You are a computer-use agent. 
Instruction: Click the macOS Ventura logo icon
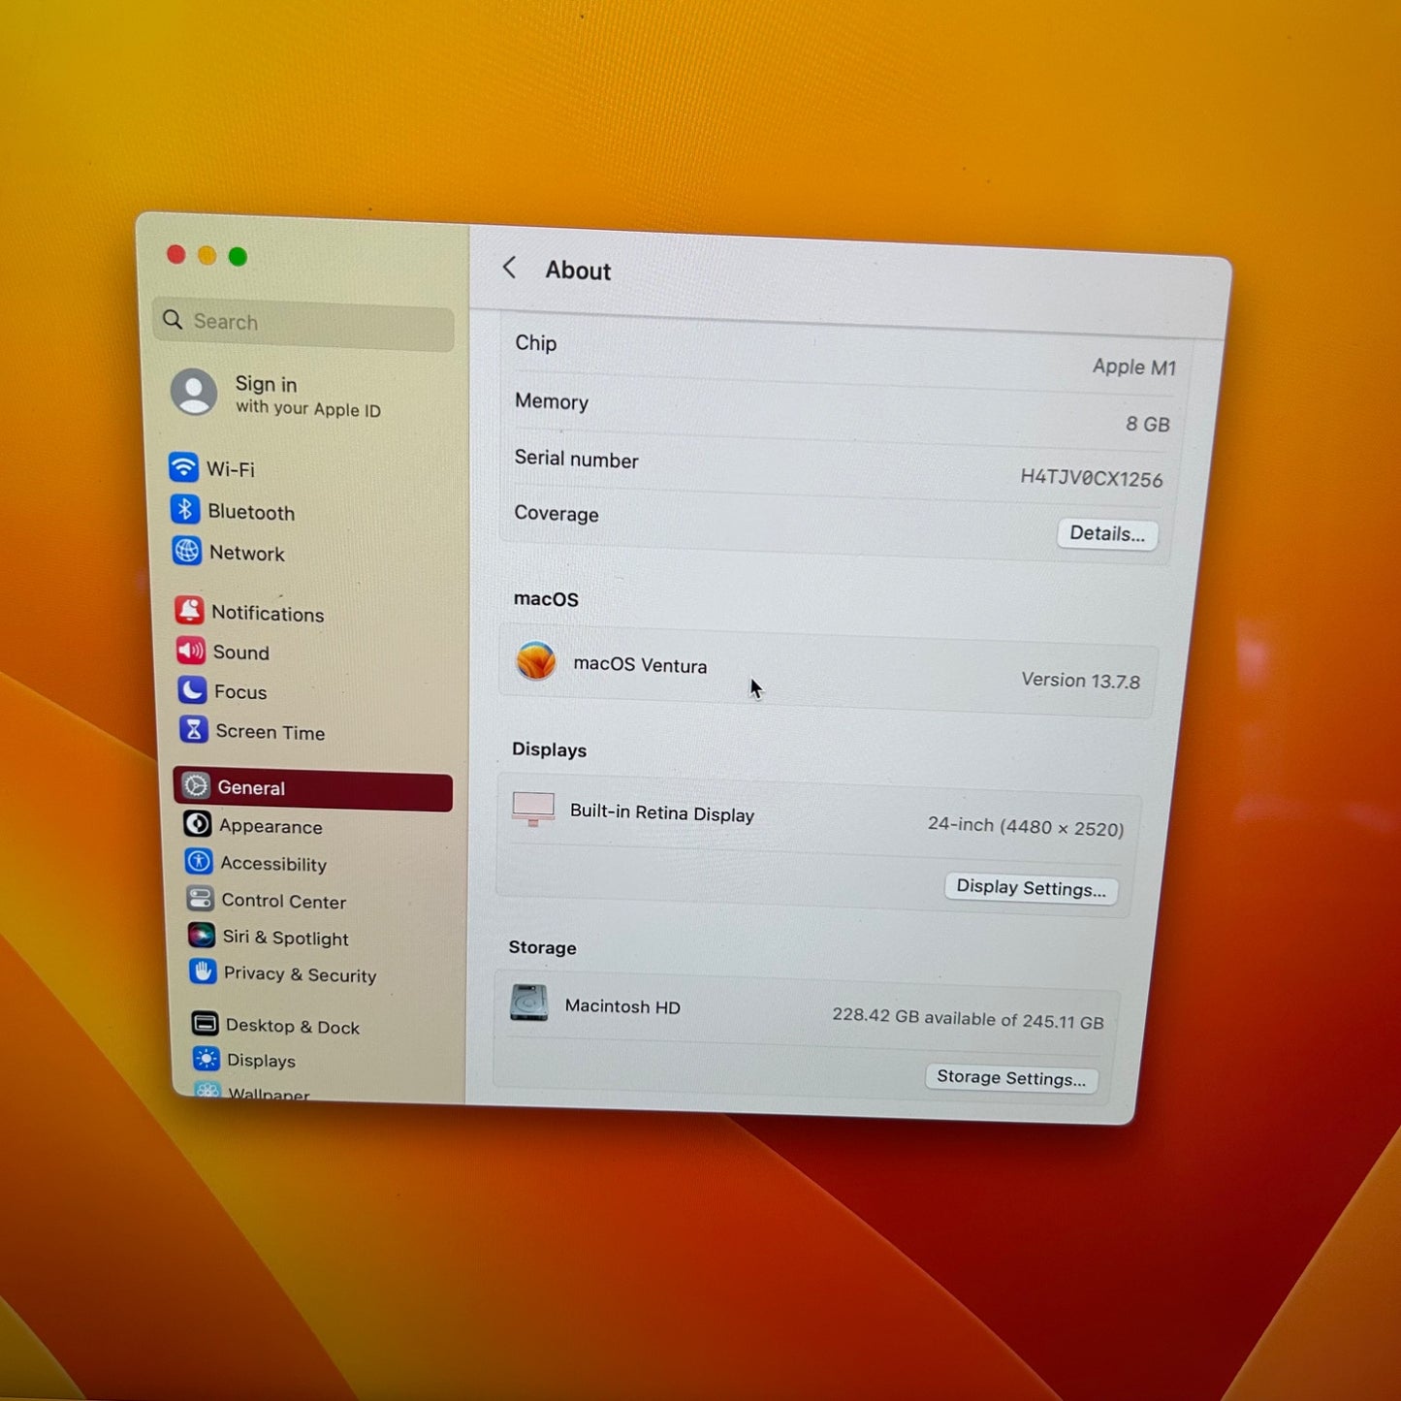pos(536,661)
